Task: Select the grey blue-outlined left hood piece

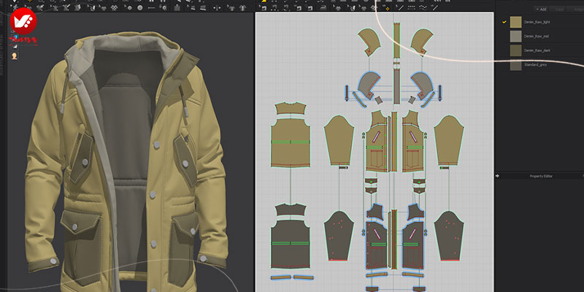Action: (369, 85)
